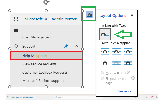
Task: Select the Move with text radio button
Action: point(102,73)
